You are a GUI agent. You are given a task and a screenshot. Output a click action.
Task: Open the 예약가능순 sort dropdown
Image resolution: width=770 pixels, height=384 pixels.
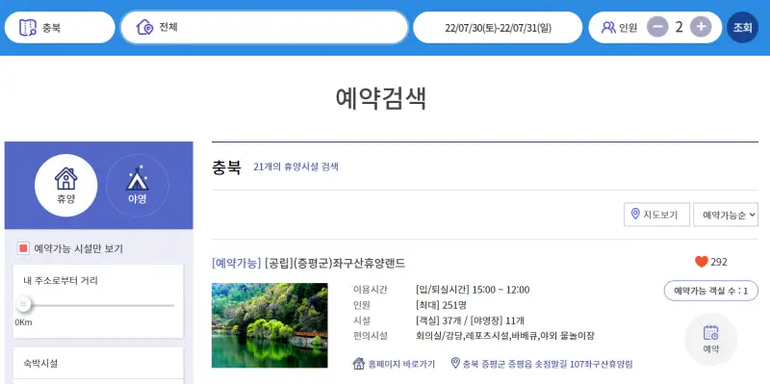pyautogui.click(x=726, y=215)
